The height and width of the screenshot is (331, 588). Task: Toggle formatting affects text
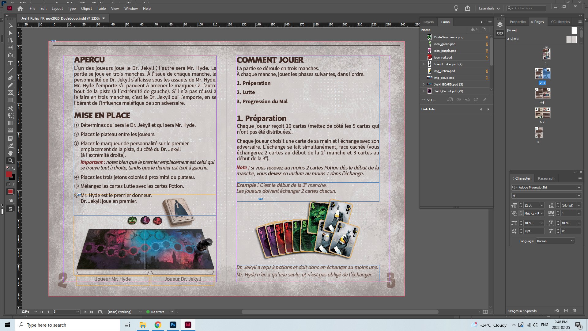[13, 184]
